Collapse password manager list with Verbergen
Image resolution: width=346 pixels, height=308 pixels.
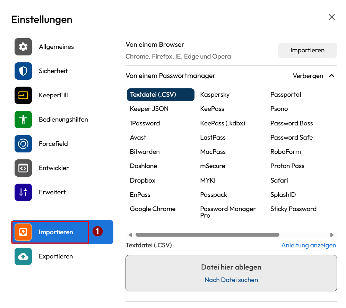pyautogui.click(x=308, y=76)
